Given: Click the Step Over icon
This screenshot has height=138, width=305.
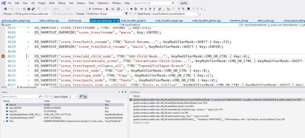Looking at the screenshot, I should tap(150, 9).
